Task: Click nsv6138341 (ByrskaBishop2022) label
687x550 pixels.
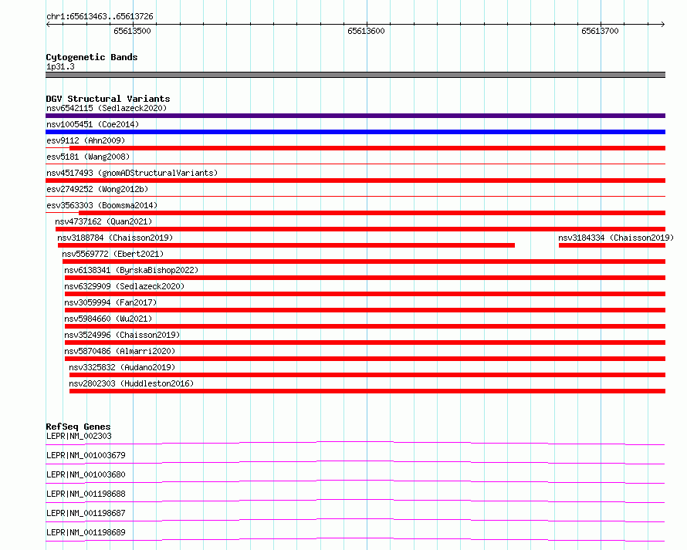Action: tap(131, 270)
